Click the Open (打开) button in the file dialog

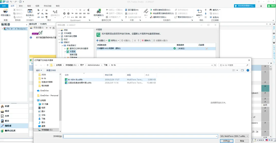pos(226,141)
